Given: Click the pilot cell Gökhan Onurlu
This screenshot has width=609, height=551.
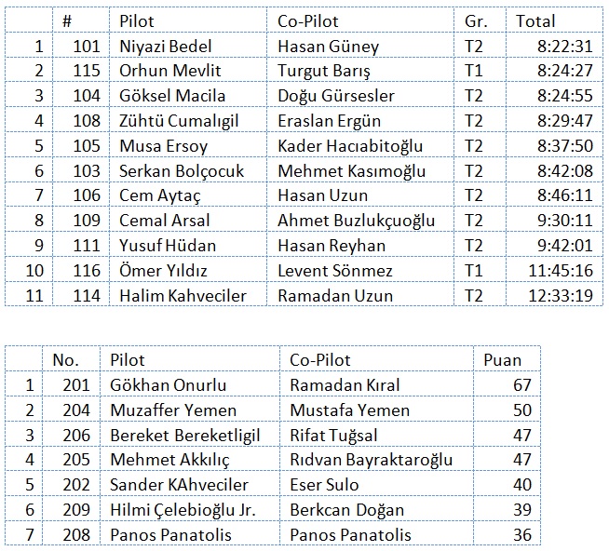Looking at the screenshot, I should coord(169,385).
